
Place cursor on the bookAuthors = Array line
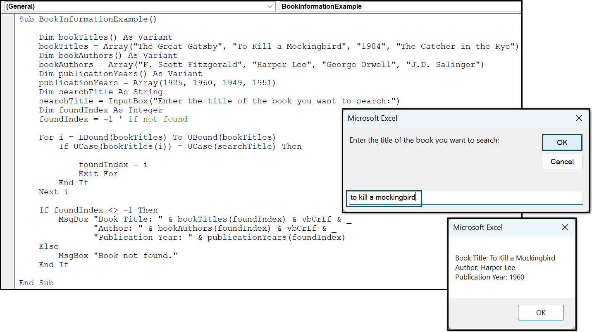click(x=261, y=64)
